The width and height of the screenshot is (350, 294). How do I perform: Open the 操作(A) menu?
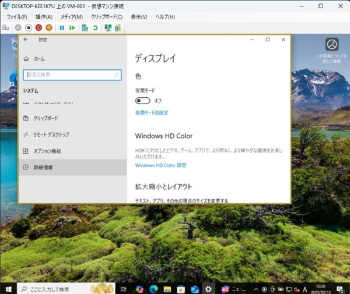pos(44,17)
